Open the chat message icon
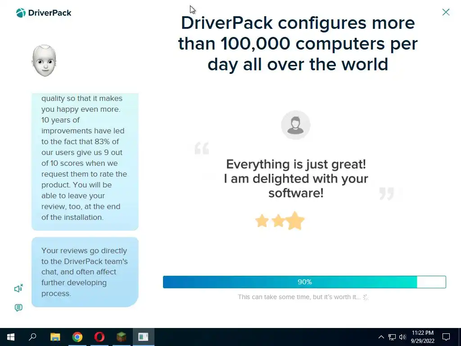 pos(18,308)
